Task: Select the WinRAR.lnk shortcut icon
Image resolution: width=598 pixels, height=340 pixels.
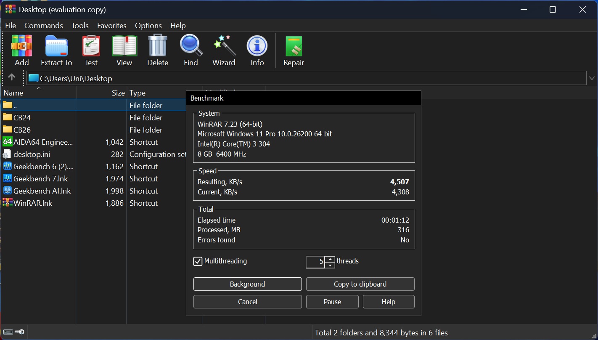Action: click(8, 203)
